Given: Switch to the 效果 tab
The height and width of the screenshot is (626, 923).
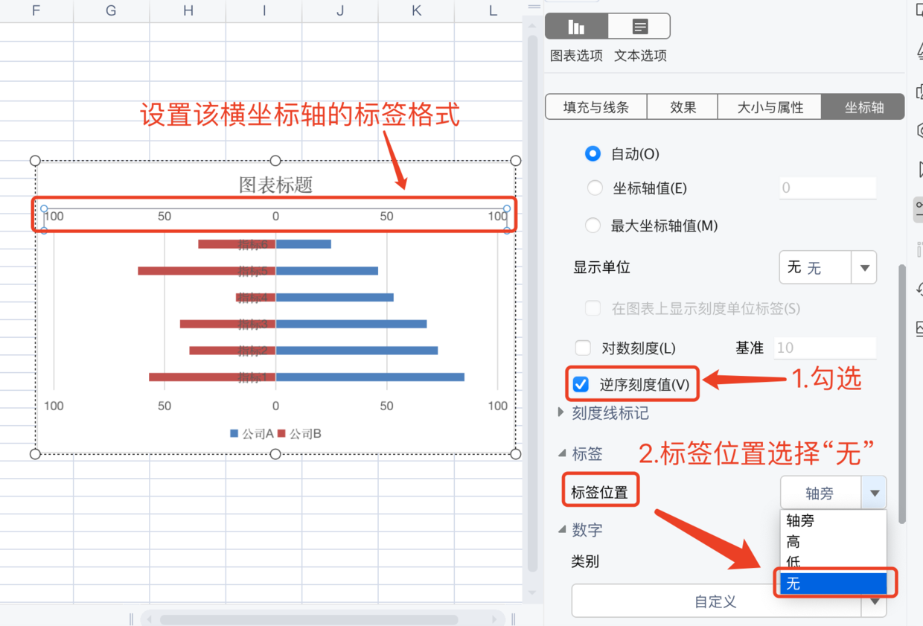Looking at the screenshot, I should 683,107.
